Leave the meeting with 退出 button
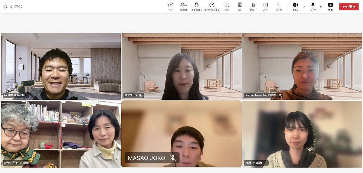The height and width of the screenshot is (173, 363). pos(349,7)
